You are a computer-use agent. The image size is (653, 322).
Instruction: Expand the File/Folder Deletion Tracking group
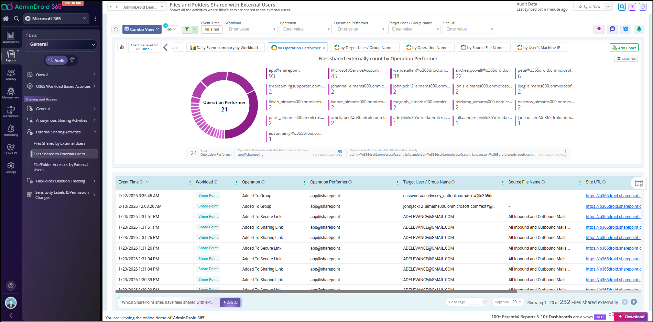pos(61,181)
